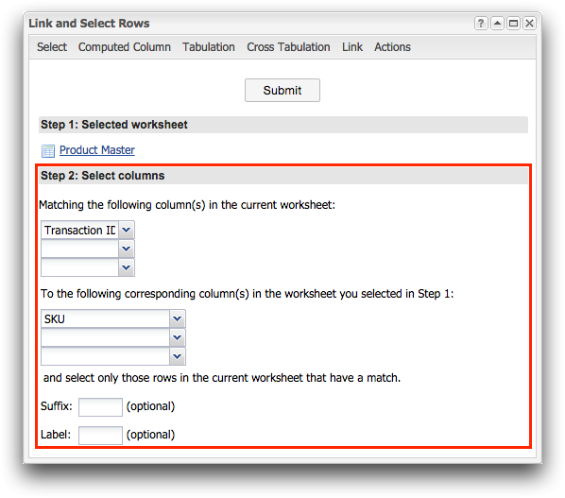
Task: Expand the third current worksheet column dropdown
Action: [126, 267]
